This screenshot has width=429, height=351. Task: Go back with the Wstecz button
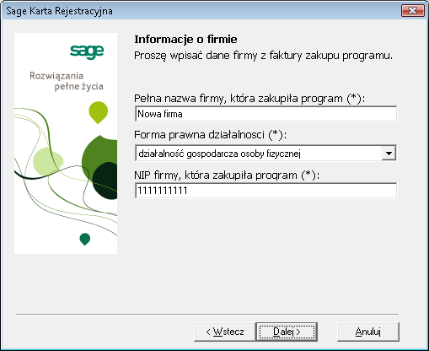(x=225, y=332)
